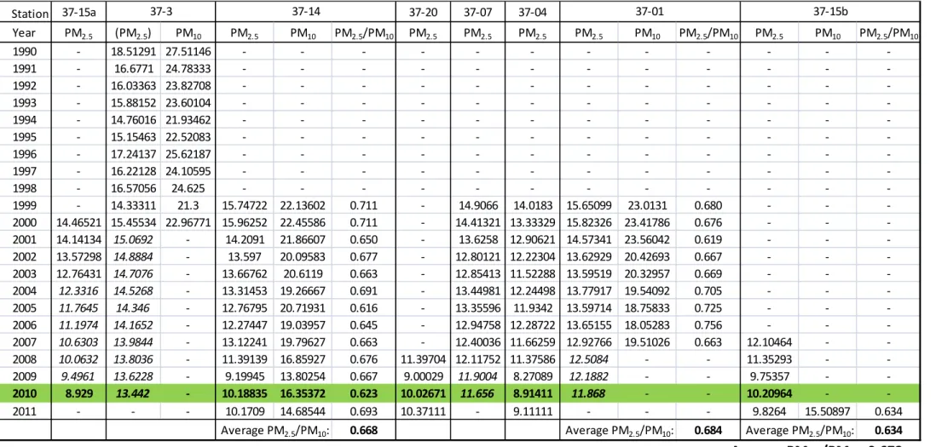Select cell value '16.6771'
The height and width of the screenshot is (447, 936).
133,68
